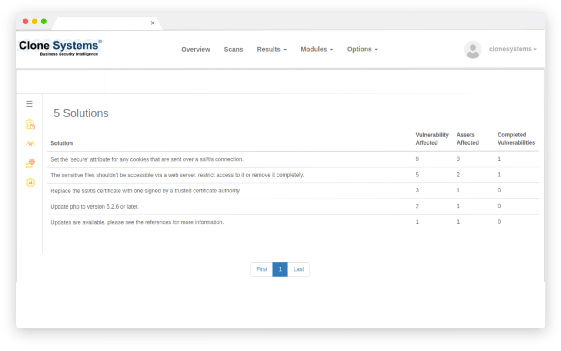Click the Completed Vulnerabilities column header

pyautogui.click(x=516, y=139)
